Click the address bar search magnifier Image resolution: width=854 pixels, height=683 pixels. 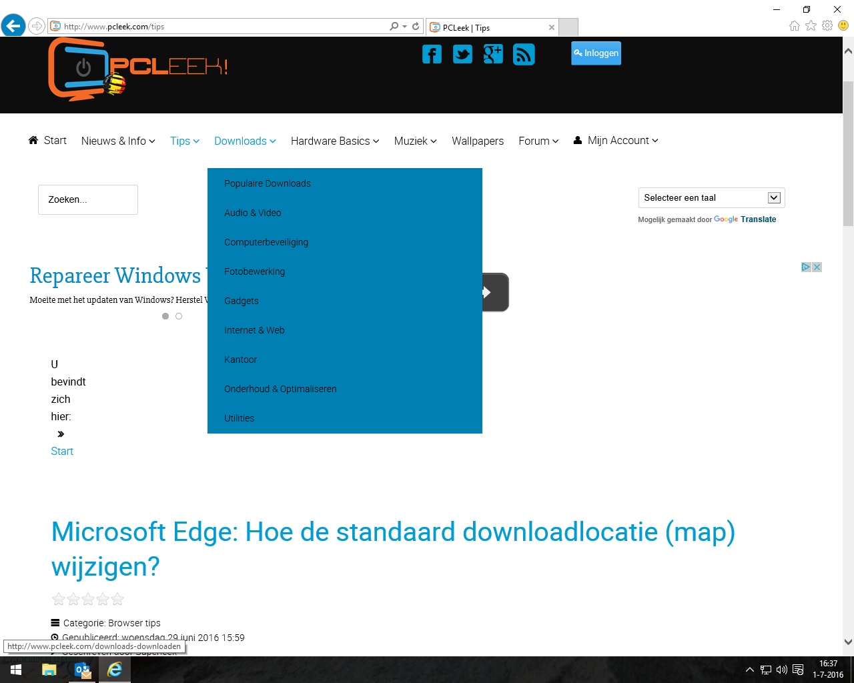(x=394, y=26)
